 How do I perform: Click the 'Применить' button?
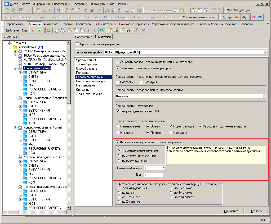[x=232, y=211]
